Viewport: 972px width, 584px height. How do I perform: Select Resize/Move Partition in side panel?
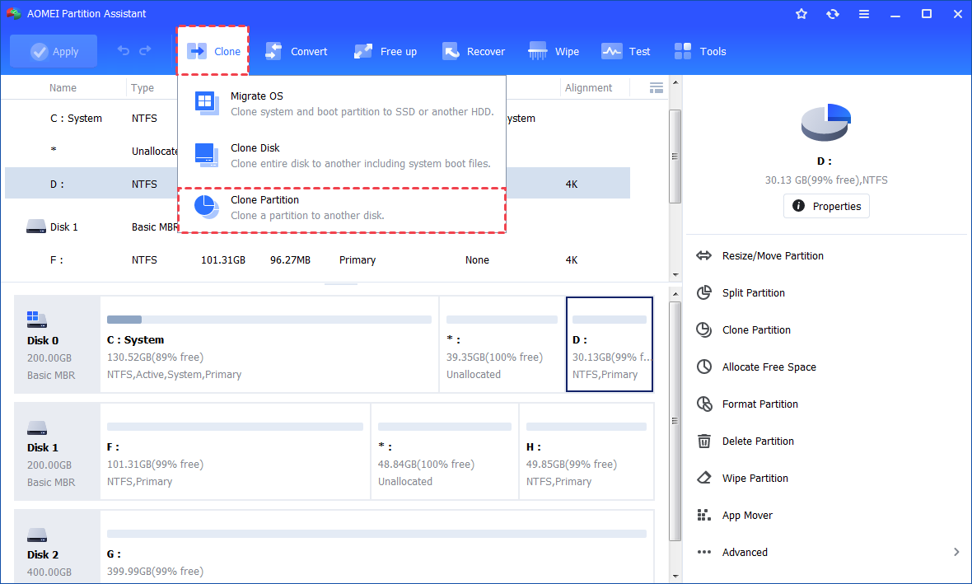pyautogui.click(x=772, y=255)
